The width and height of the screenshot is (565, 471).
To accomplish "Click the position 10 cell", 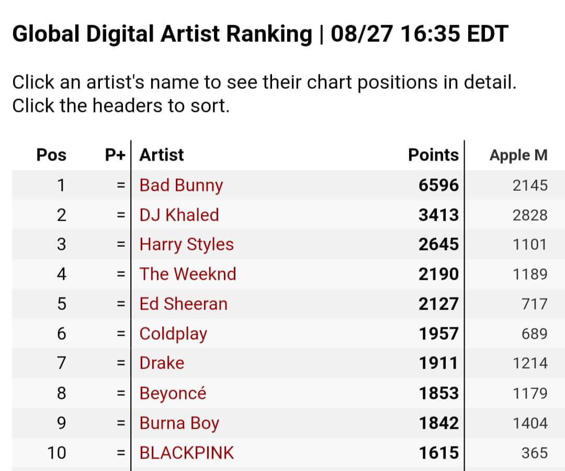I will [56, 453].
